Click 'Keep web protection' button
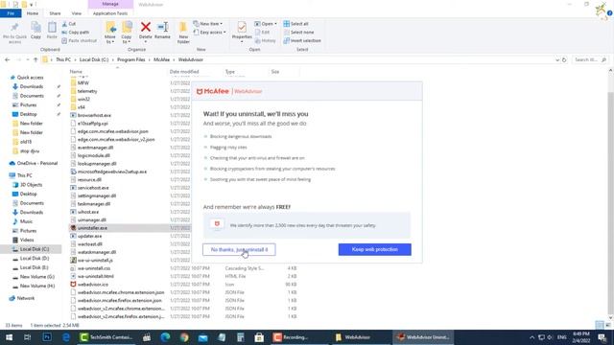This screenshot has width=614, height=345. 375,249
